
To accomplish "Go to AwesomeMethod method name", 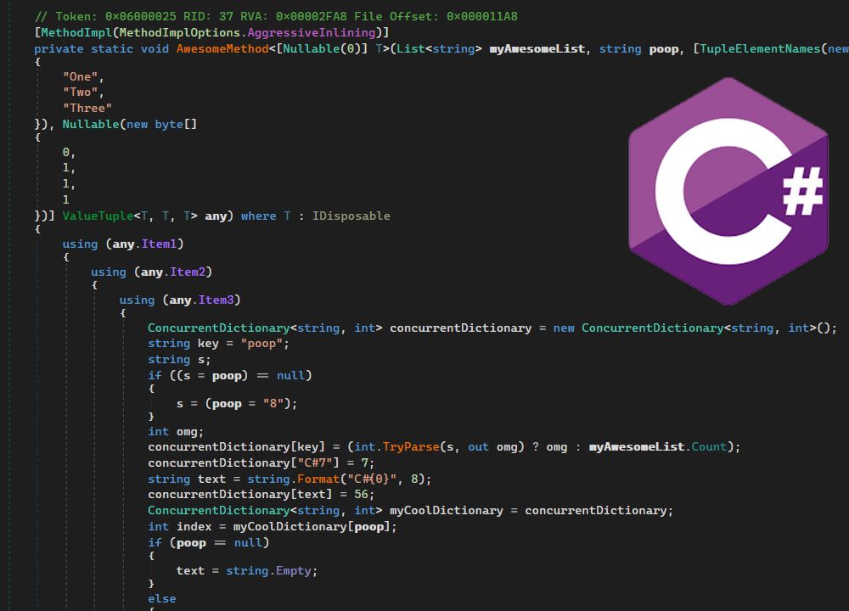I will click(x=222, y=48).
